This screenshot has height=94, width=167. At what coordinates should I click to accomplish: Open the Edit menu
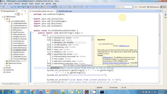(5, 4)
